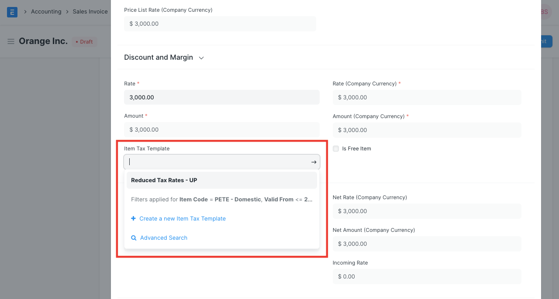
Task: Enable the Is Free Item checkbox
Action: pos(335,149)
